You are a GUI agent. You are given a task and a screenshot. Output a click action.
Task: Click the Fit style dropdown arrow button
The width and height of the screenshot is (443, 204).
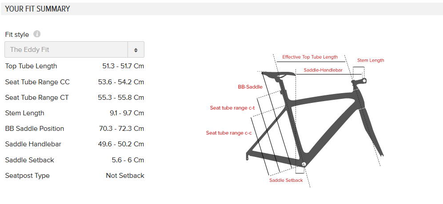[x=136, y=50]
